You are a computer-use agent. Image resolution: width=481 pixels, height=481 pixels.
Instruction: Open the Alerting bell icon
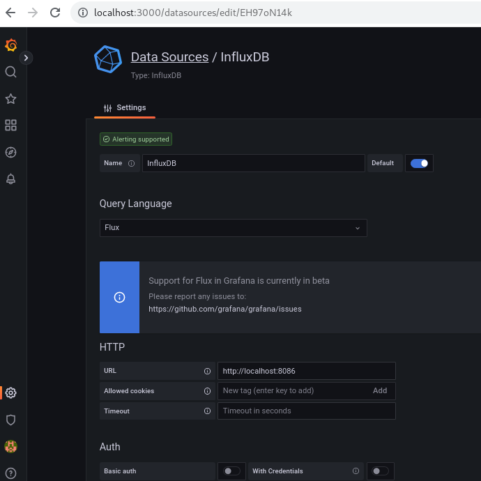pos(10,179)
